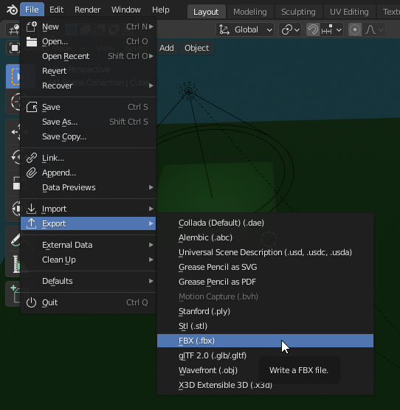Open the Global transform orientation dropdown
Image resolution: width=400 pixels, height=410 pixels.
point(245,29)
